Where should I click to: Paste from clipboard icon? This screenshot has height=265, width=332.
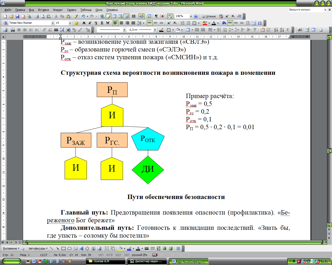point(68,16)
